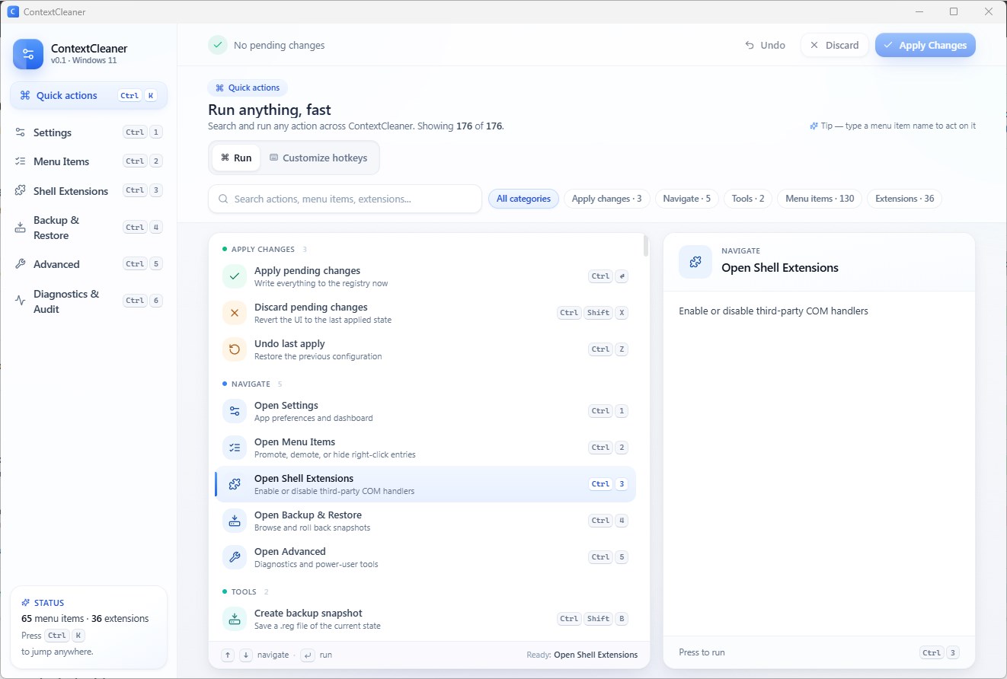Click the Ctrl 3 shortcut in detail panel footer

pos(939,652)
